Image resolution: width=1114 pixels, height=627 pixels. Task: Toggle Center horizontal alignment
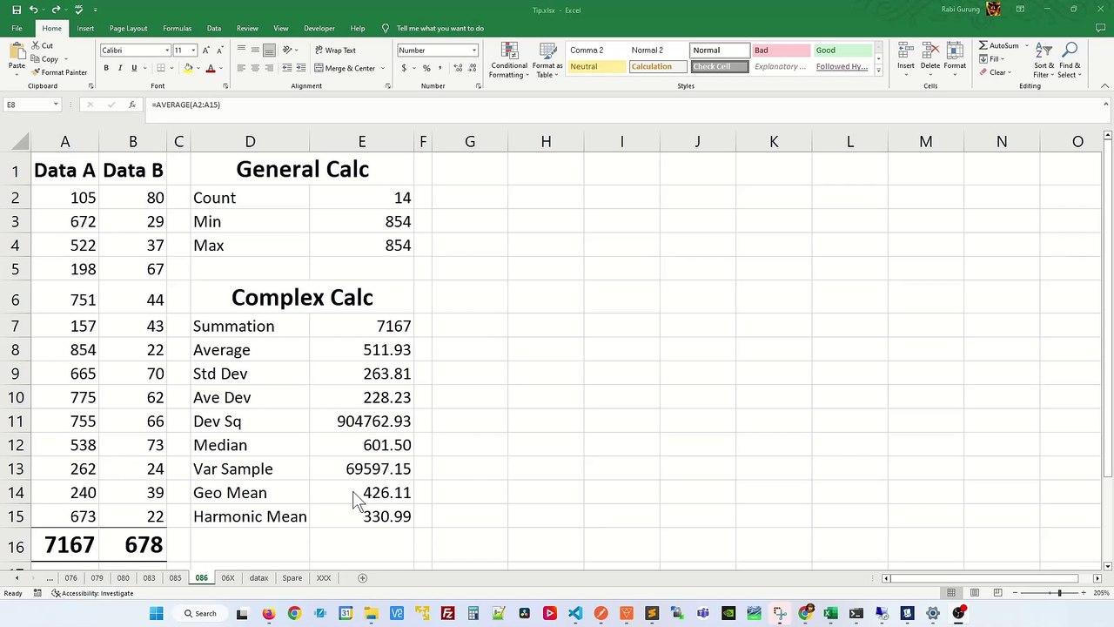click(x=255, y=68)
